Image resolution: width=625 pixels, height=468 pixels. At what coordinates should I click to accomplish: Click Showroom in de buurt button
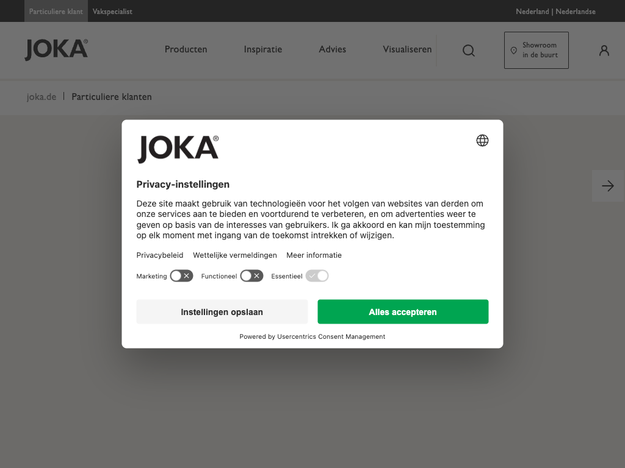[536, 50]
